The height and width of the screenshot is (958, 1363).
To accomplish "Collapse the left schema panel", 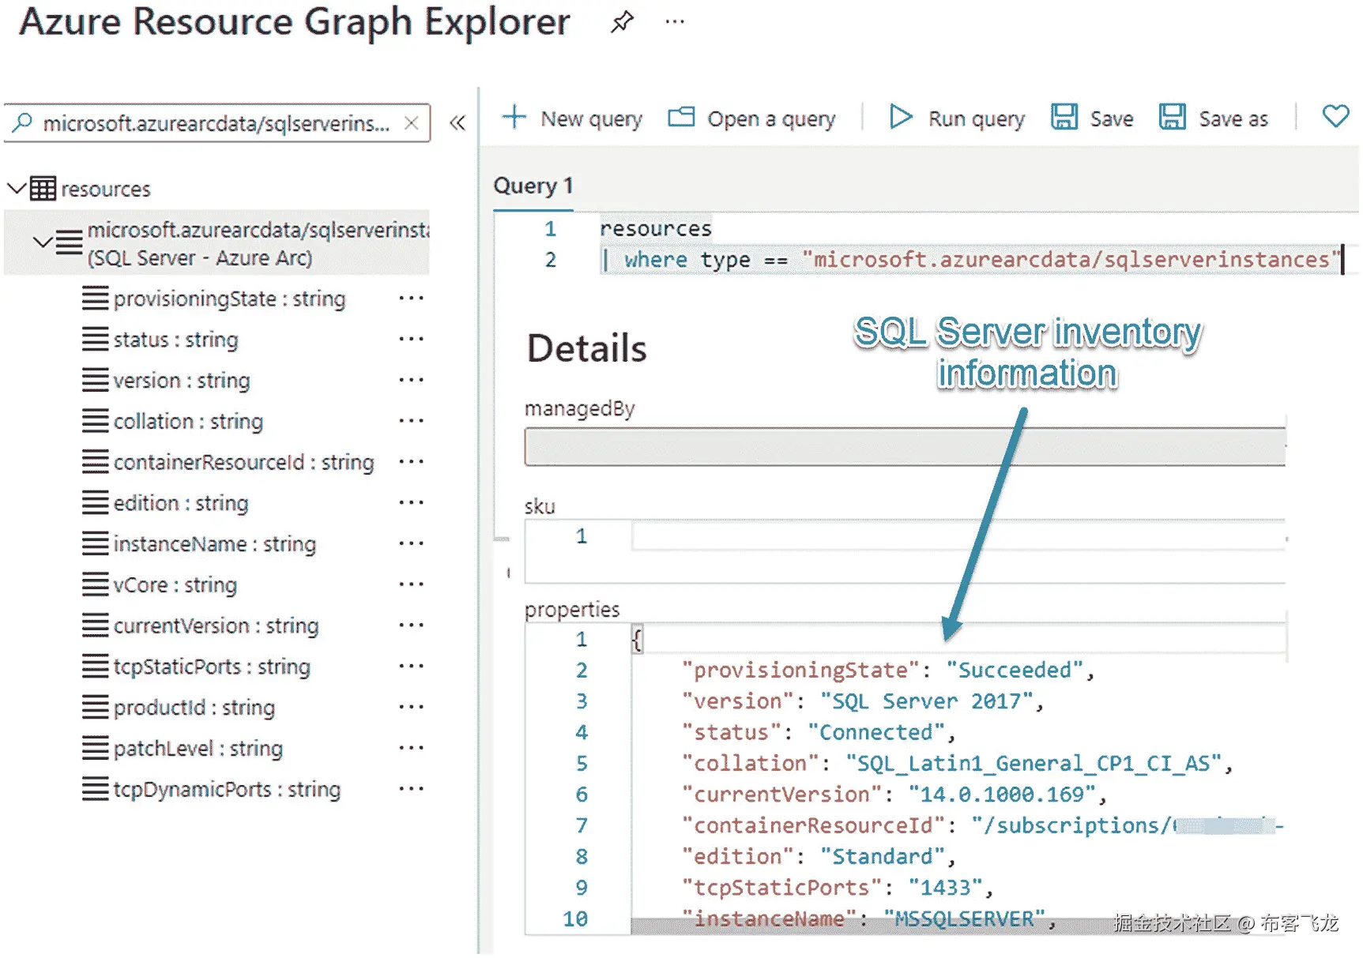I will click(x=457, y=123).
